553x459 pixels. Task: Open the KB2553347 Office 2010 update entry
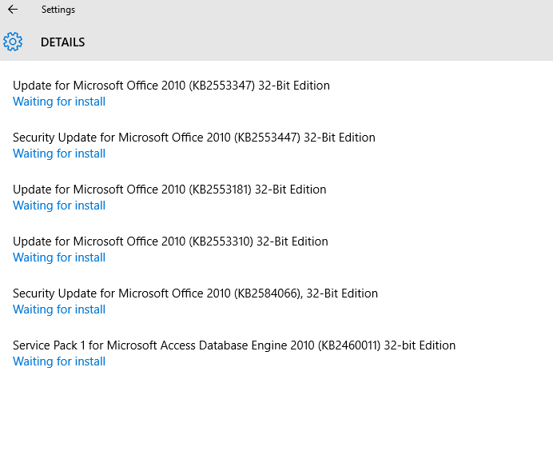click(171, 86)
